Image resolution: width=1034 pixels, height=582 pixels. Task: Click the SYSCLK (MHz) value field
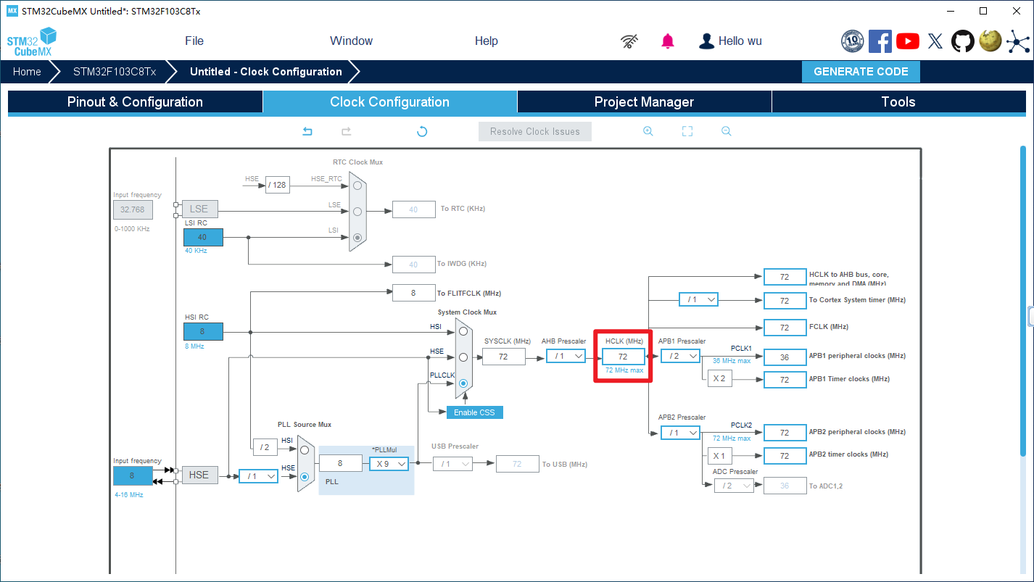click(x=504, y=357)
